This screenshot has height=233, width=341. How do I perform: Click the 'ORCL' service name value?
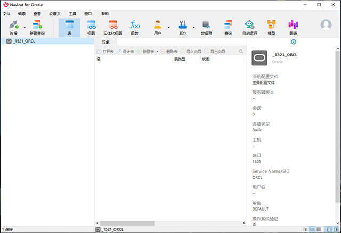[x=257, y=178]
